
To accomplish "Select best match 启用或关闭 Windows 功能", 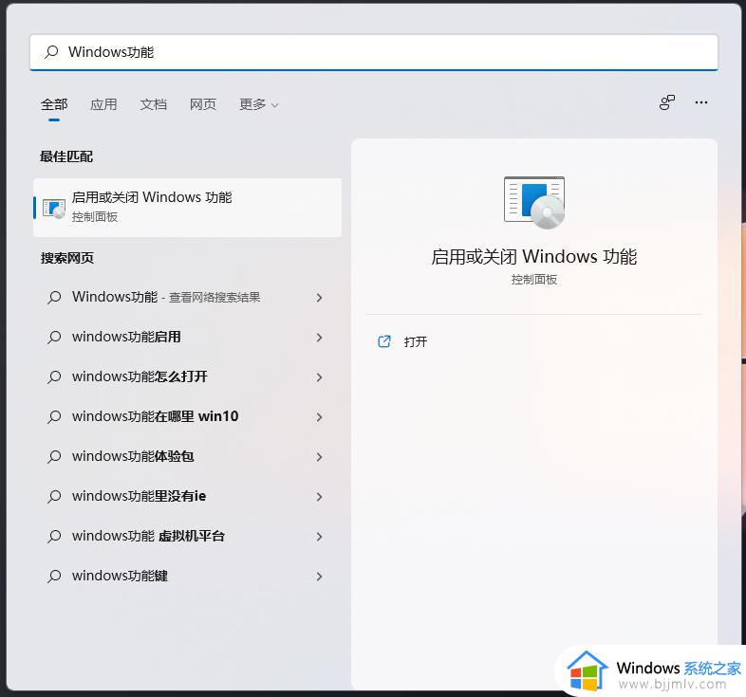I will click(188, 208).
